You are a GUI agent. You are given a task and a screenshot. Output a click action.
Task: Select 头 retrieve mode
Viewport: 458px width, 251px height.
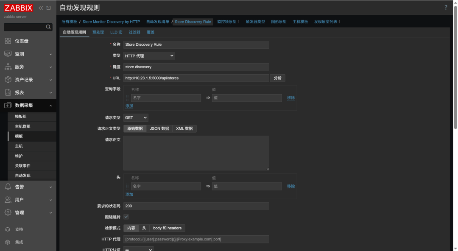[144, 228]
